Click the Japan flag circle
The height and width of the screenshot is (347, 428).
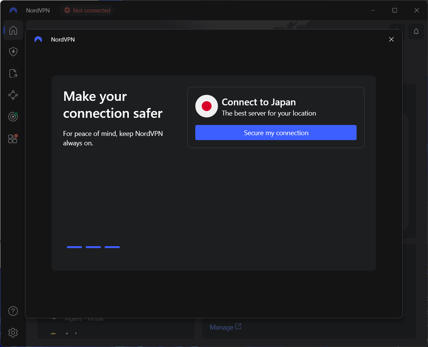click(x=206, y=106)
